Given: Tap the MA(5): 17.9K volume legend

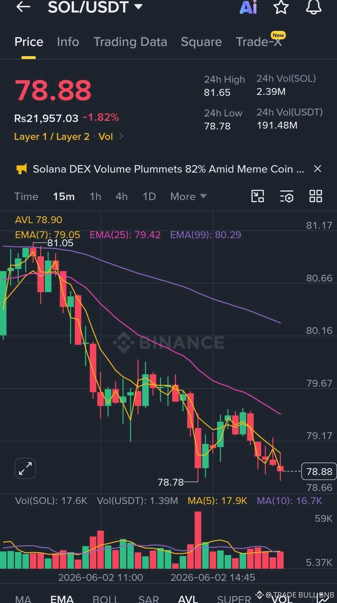Looking at the screenshot, I should pos(217,501).
